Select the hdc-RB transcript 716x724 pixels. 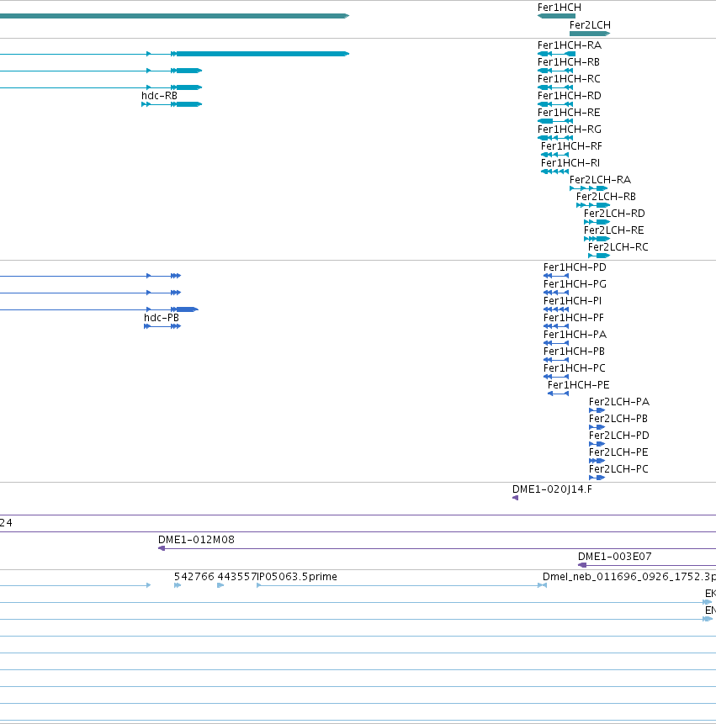[x=172, y=104]
